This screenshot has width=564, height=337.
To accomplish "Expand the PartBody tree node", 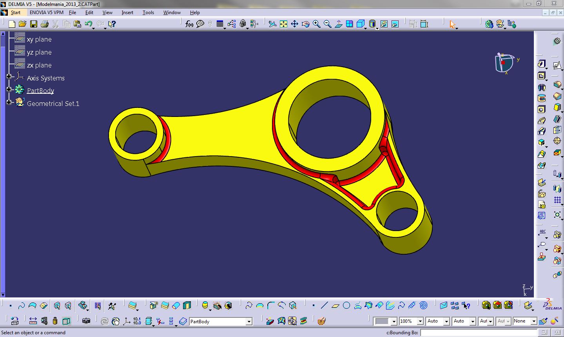I will (x=9, y=89).
